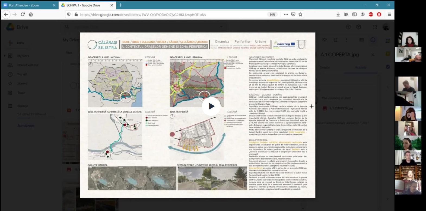Open the Firefox downloads panel
426x211 pixels.
[x=338, y=15]
